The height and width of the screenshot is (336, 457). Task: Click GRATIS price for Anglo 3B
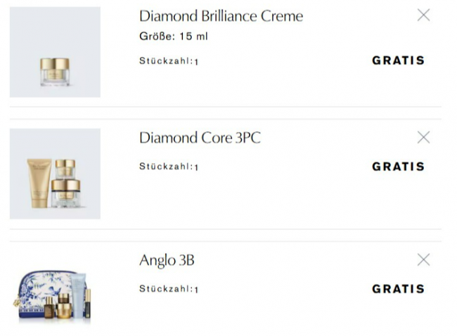pos(398,289)
